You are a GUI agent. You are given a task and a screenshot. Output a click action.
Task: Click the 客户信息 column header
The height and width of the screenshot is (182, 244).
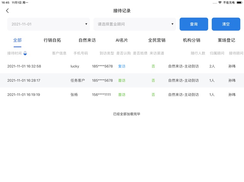pyautogui.click(x=59, y=53)
